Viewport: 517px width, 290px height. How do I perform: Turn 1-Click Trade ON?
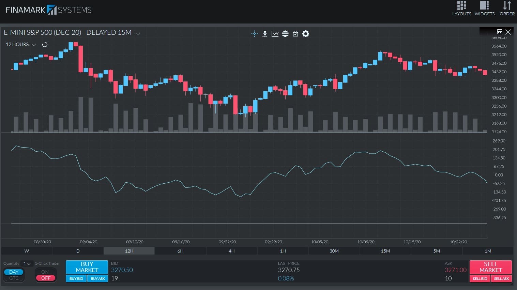click(45, 272)
